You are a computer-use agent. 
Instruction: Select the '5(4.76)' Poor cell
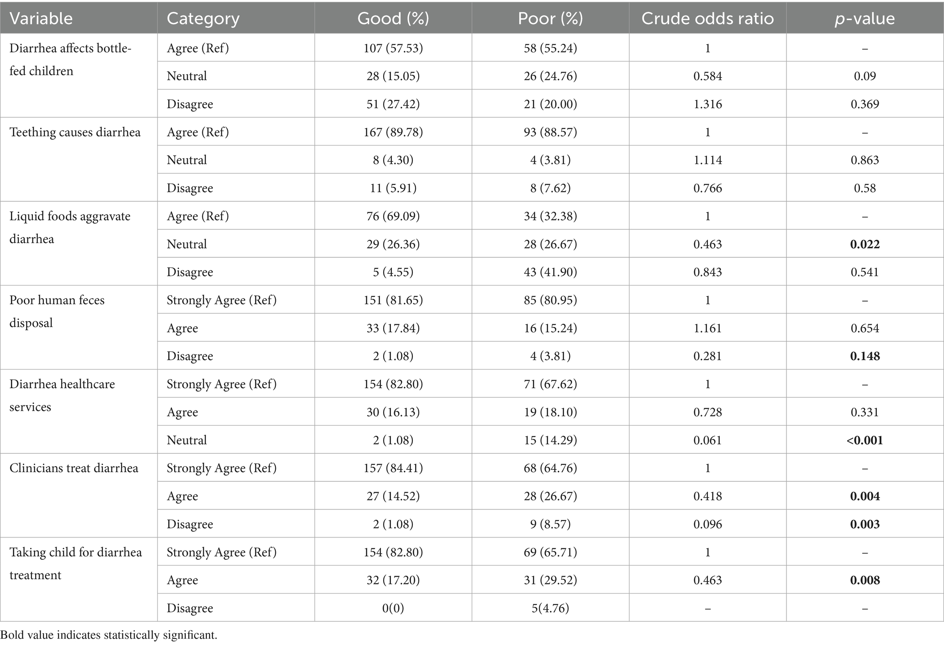click(x=550, y=608)
